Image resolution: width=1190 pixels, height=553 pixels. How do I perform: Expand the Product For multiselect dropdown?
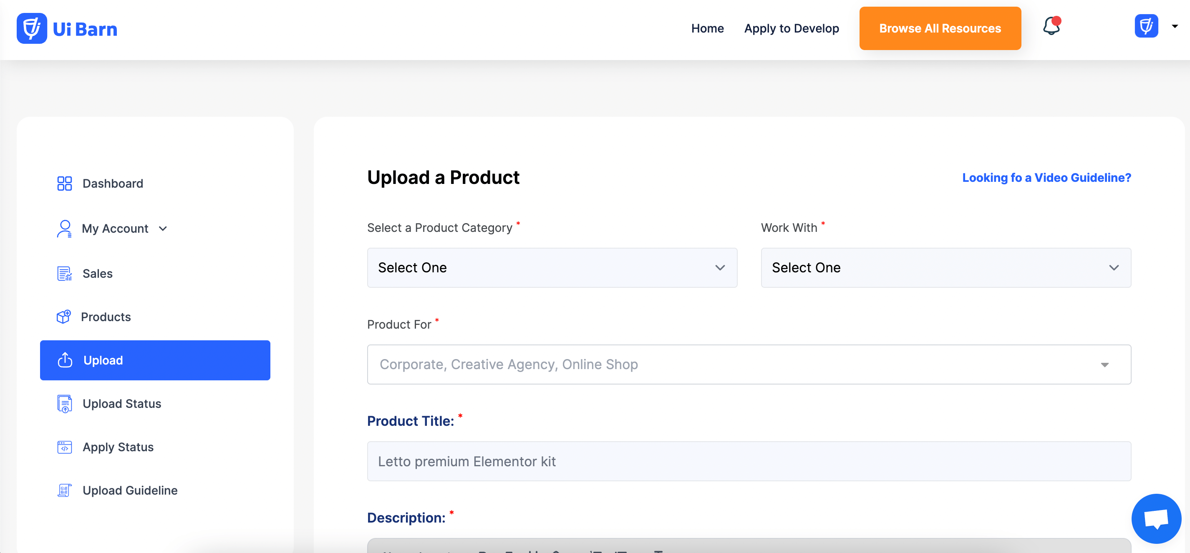point(1105,364)
